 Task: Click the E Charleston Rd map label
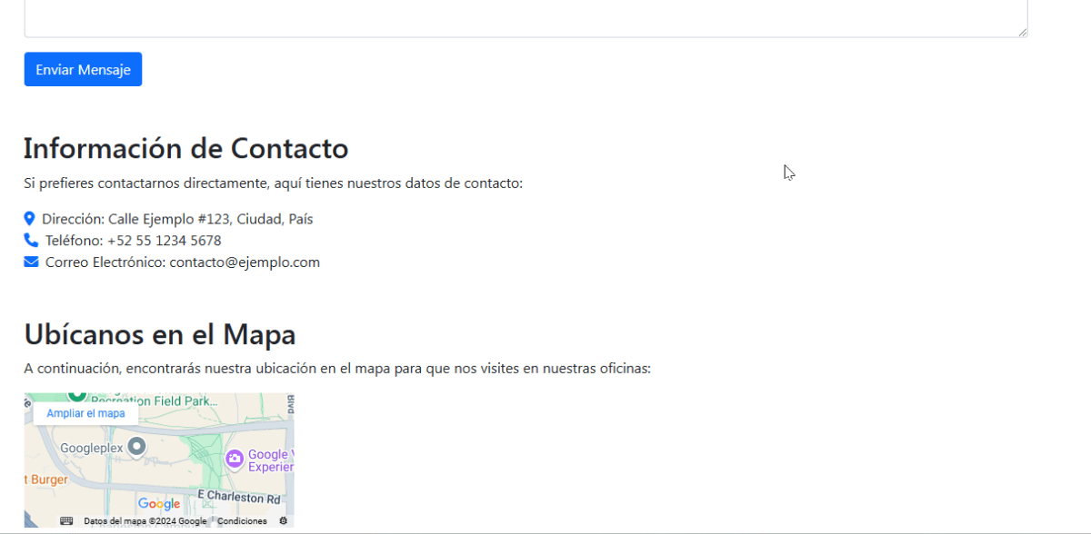coord(239,498)
